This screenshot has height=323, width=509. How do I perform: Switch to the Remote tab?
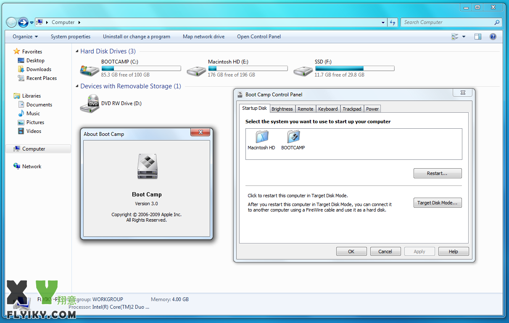pos(306,109)
